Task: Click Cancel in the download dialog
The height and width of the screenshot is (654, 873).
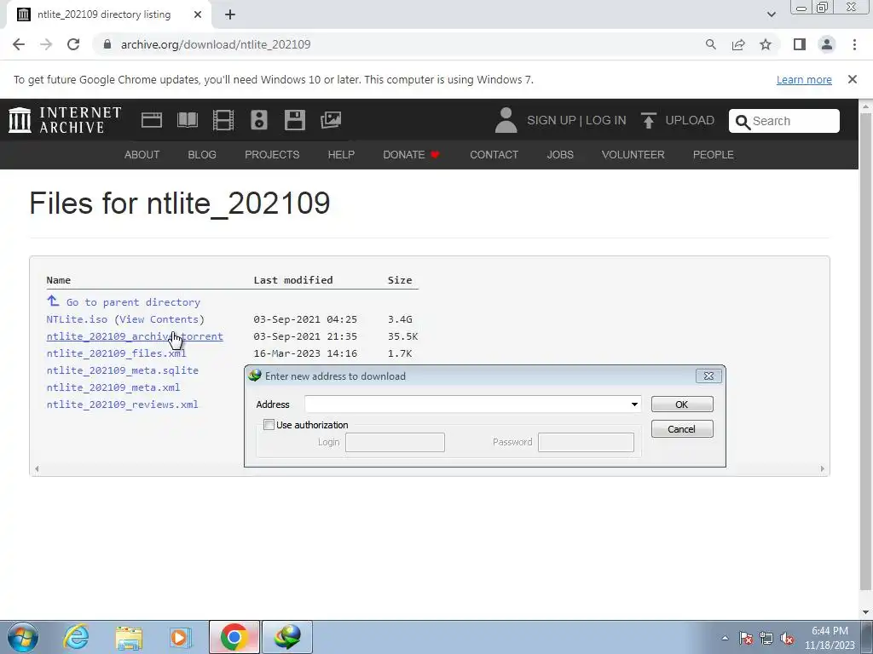Action: [682, 429]
